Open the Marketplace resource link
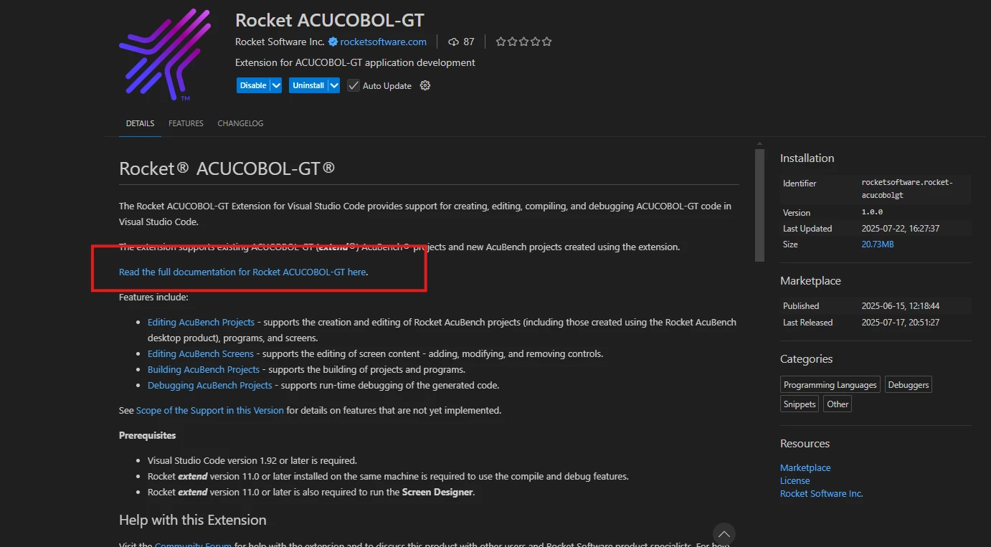This screenshot has height=547, width=991. point(805,467)
